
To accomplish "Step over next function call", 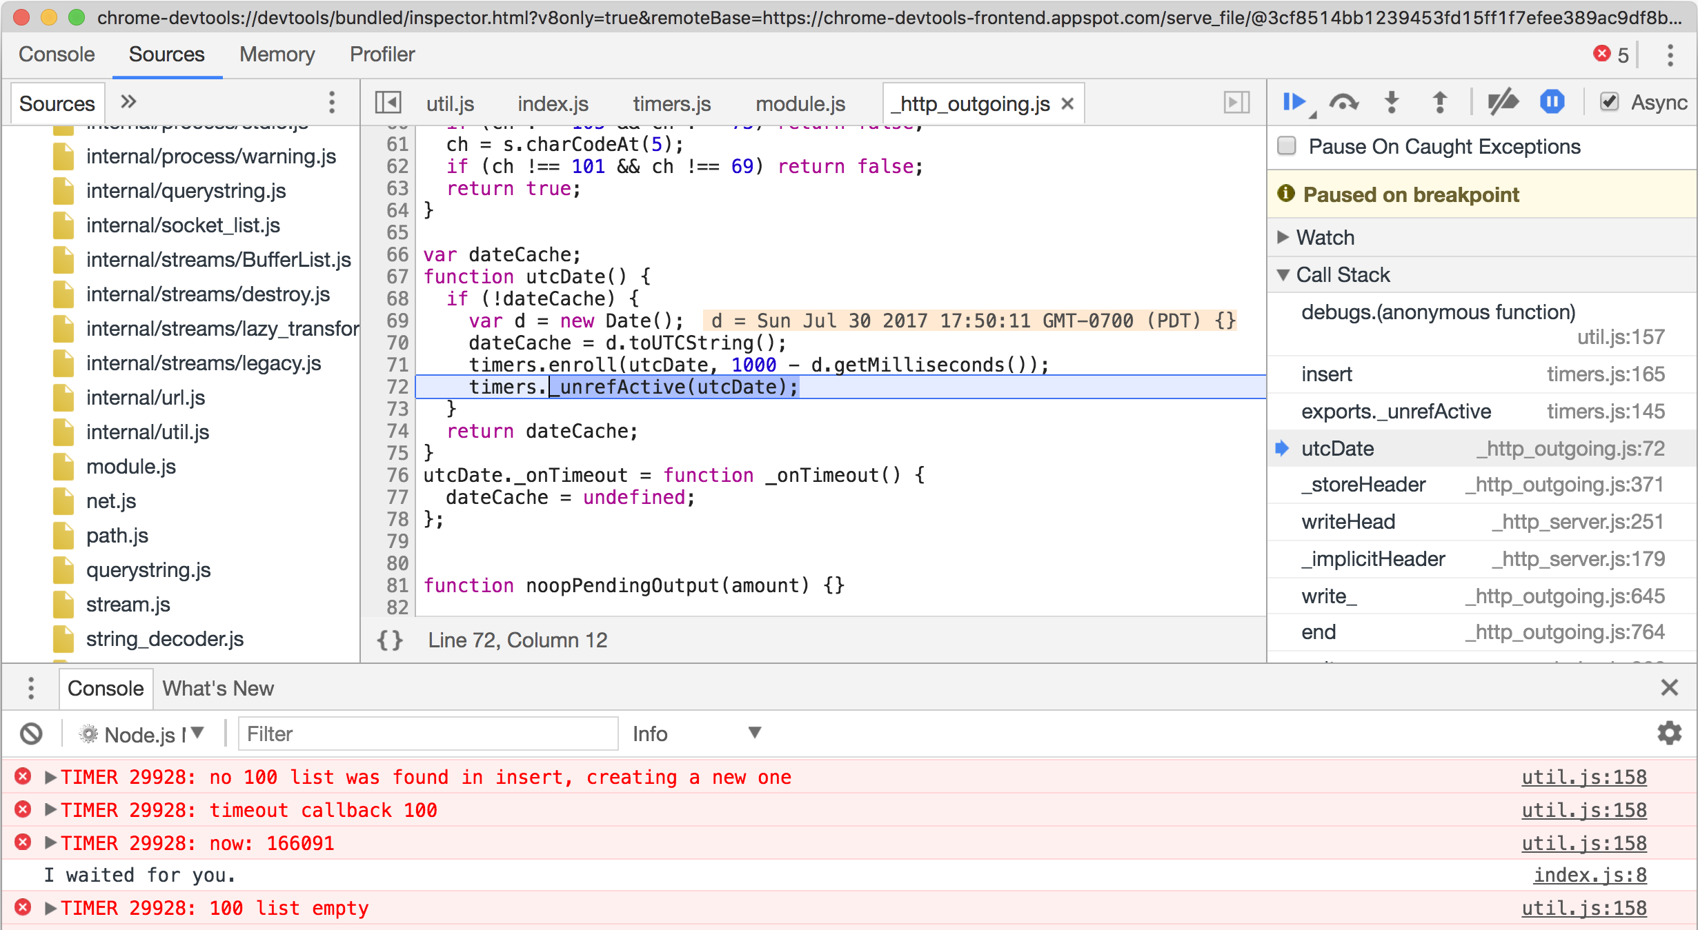I will coord(1343,103).
